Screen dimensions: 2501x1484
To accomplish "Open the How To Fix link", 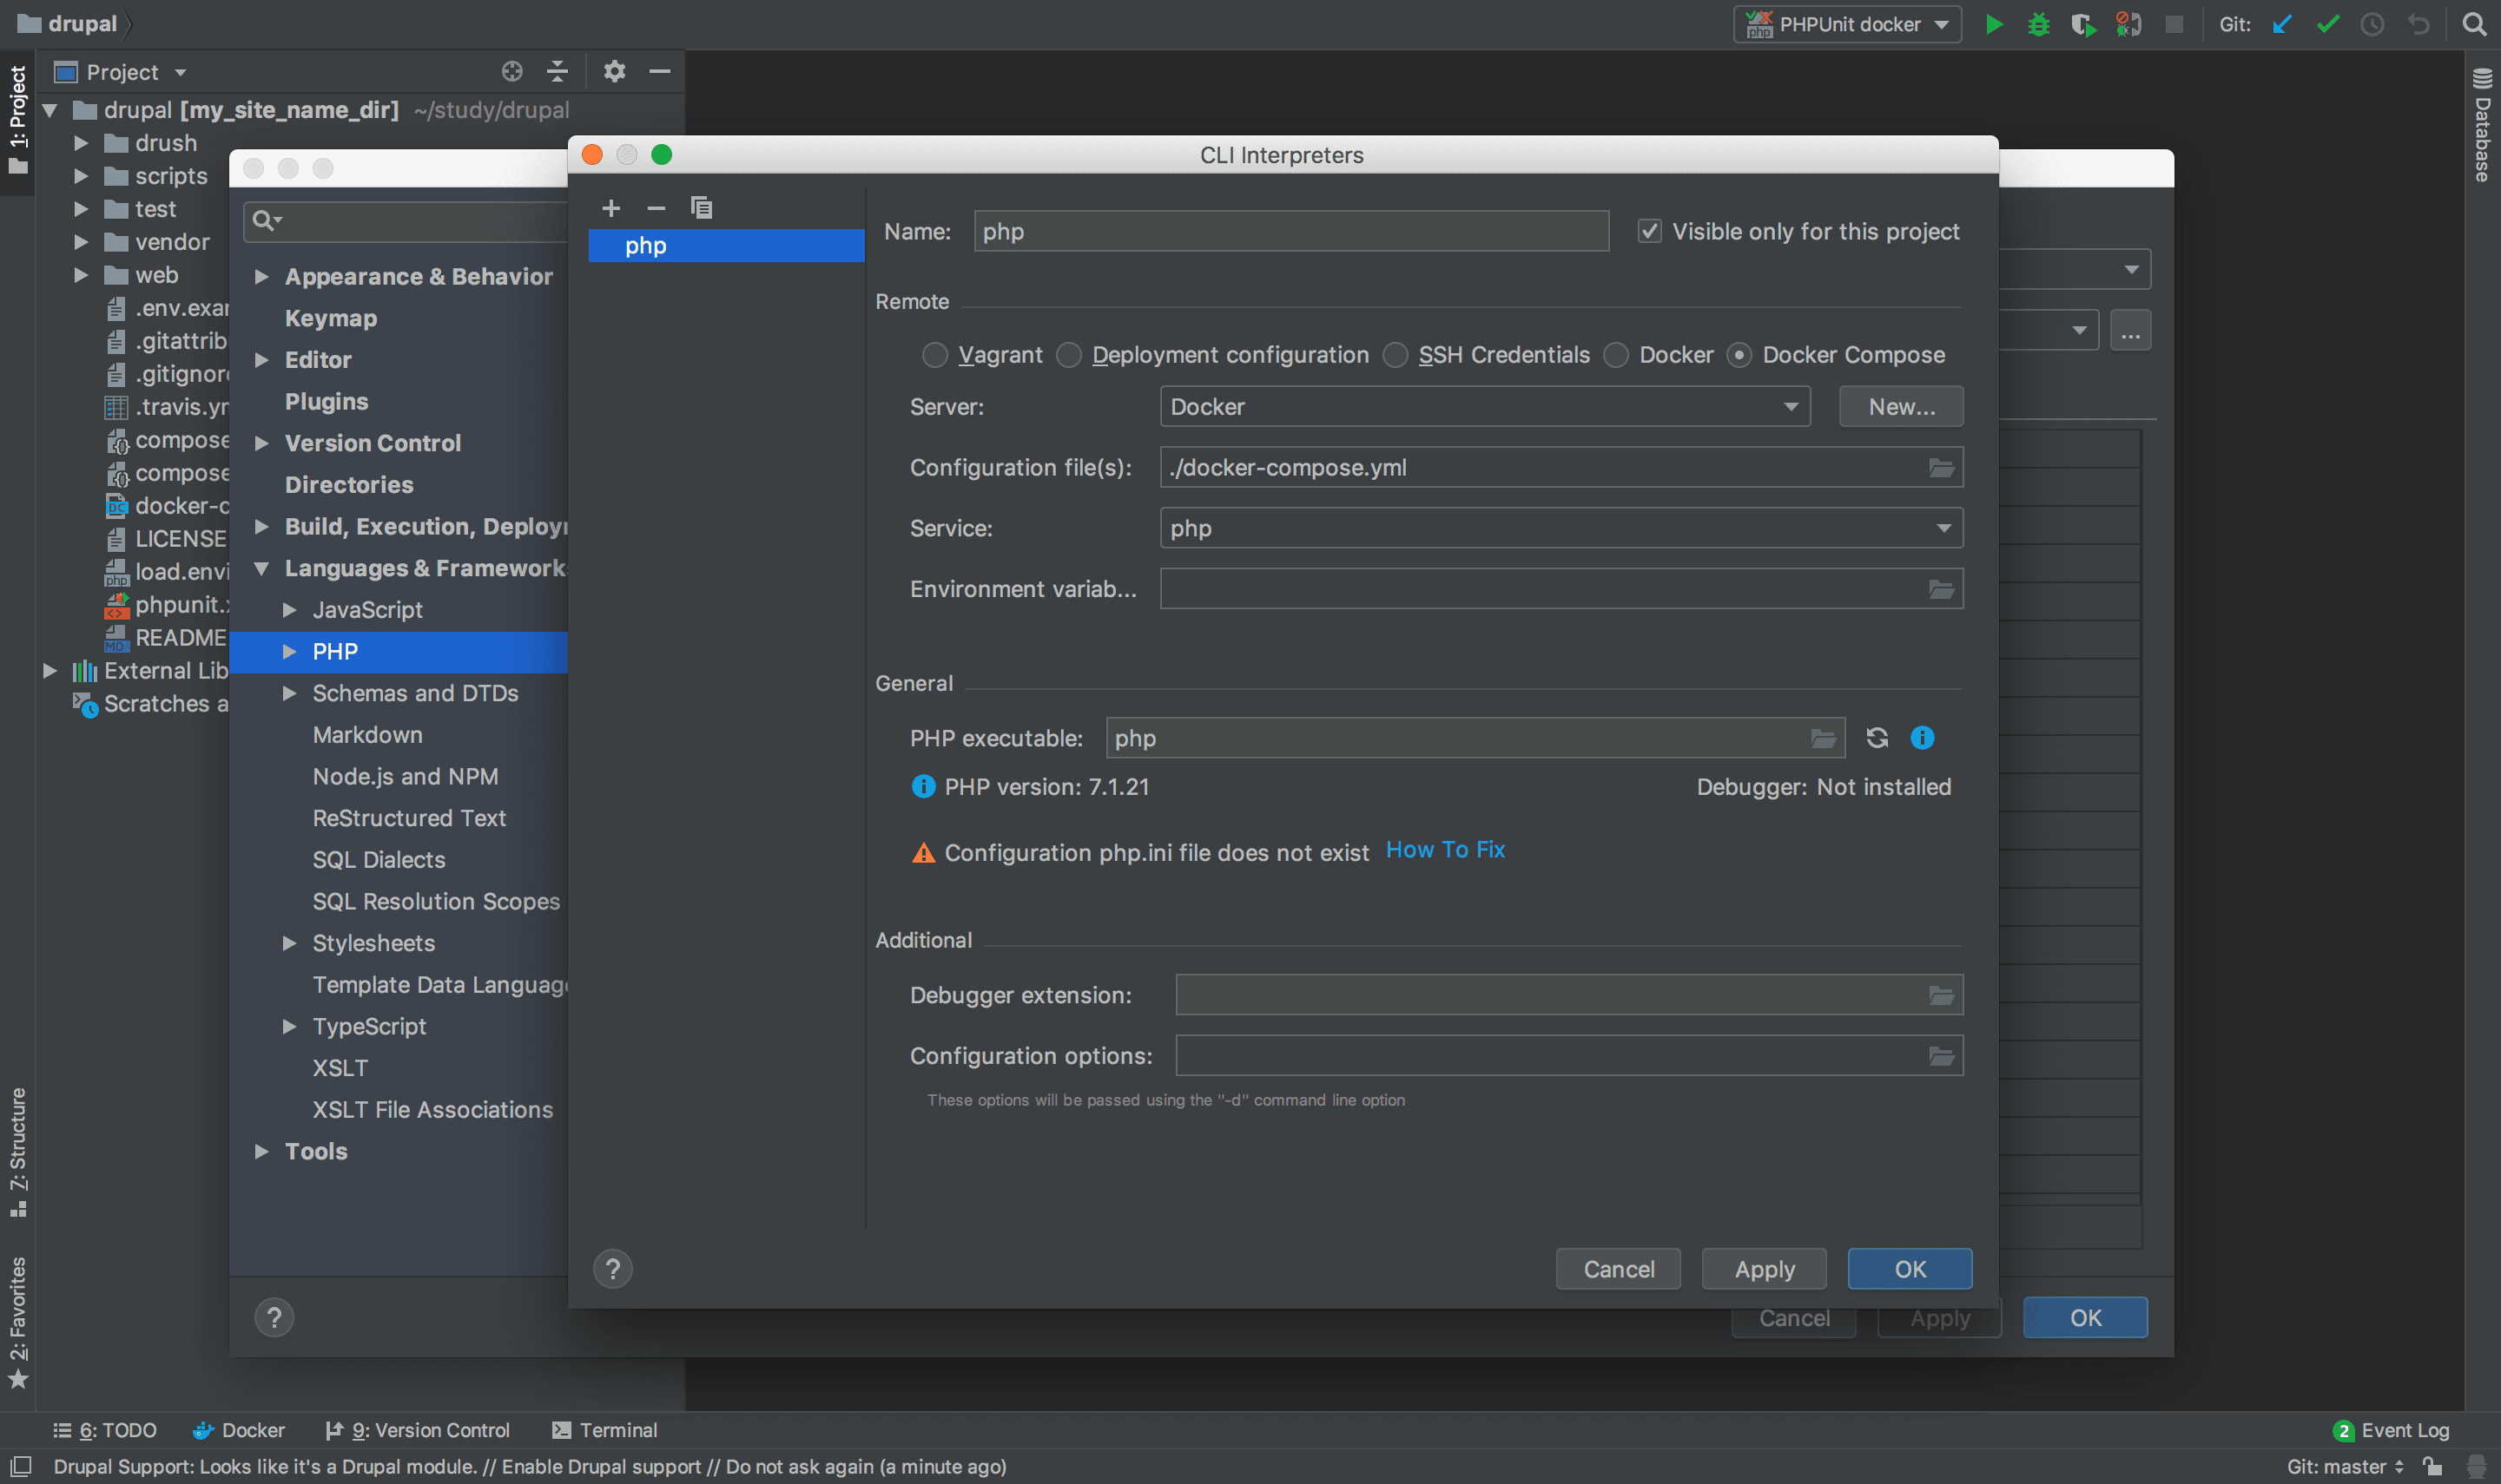I will click(1444, 850).
